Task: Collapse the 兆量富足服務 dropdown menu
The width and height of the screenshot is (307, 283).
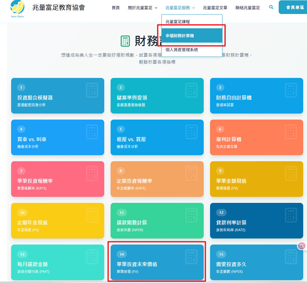Action: pyautogui.click(x=180, y=8)
